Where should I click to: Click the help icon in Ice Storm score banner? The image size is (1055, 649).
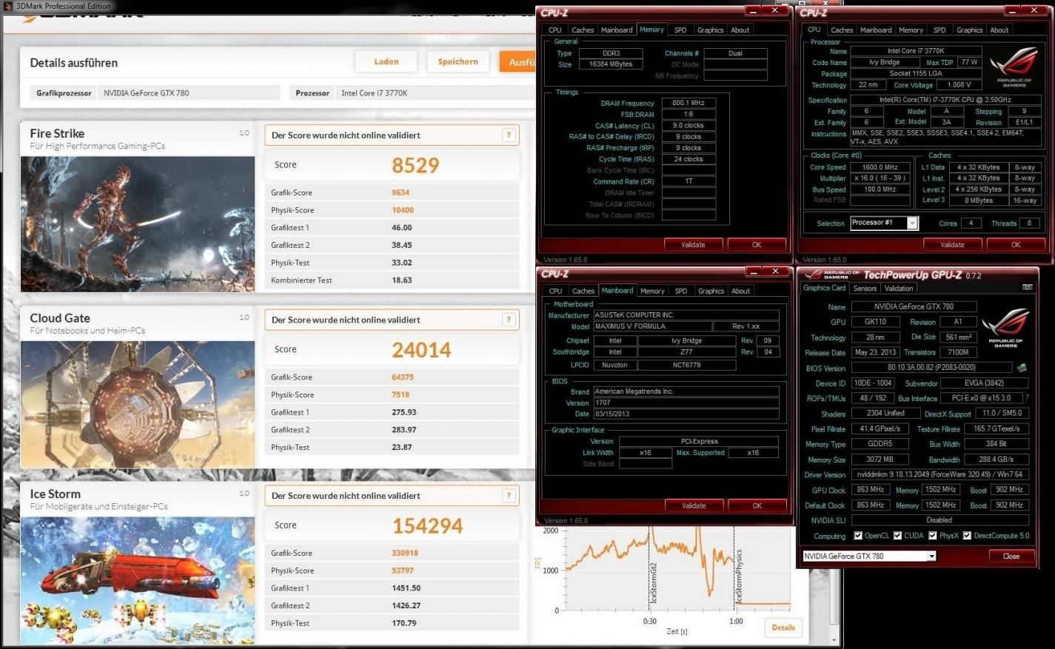coord(508,496)
